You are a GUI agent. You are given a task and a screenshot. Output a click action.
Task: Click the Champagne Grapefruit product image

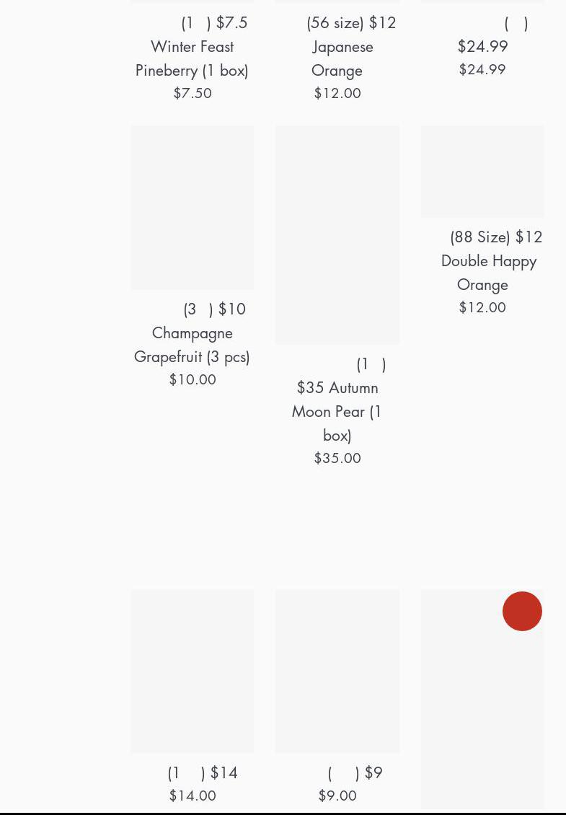coord(193,208)
